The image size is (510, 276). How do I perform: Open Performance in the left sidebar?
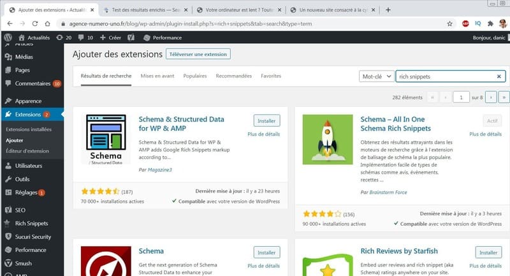(x=32, y=250)
